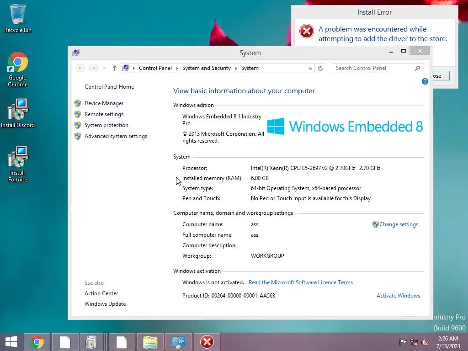The image size is (468, 351).
Task: Click the help question mark icon
Action: [425, 81]
